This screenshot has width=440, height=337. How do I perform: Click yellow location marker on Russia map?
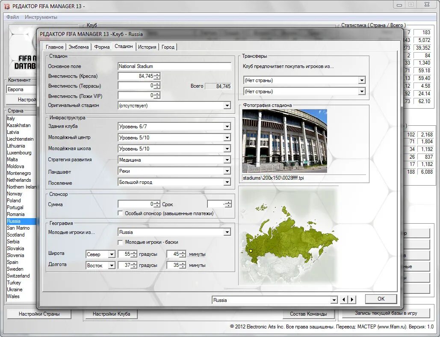[x=251, y=251]
